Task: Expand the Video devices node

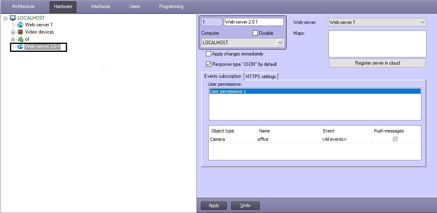Action: click(12, 32)
